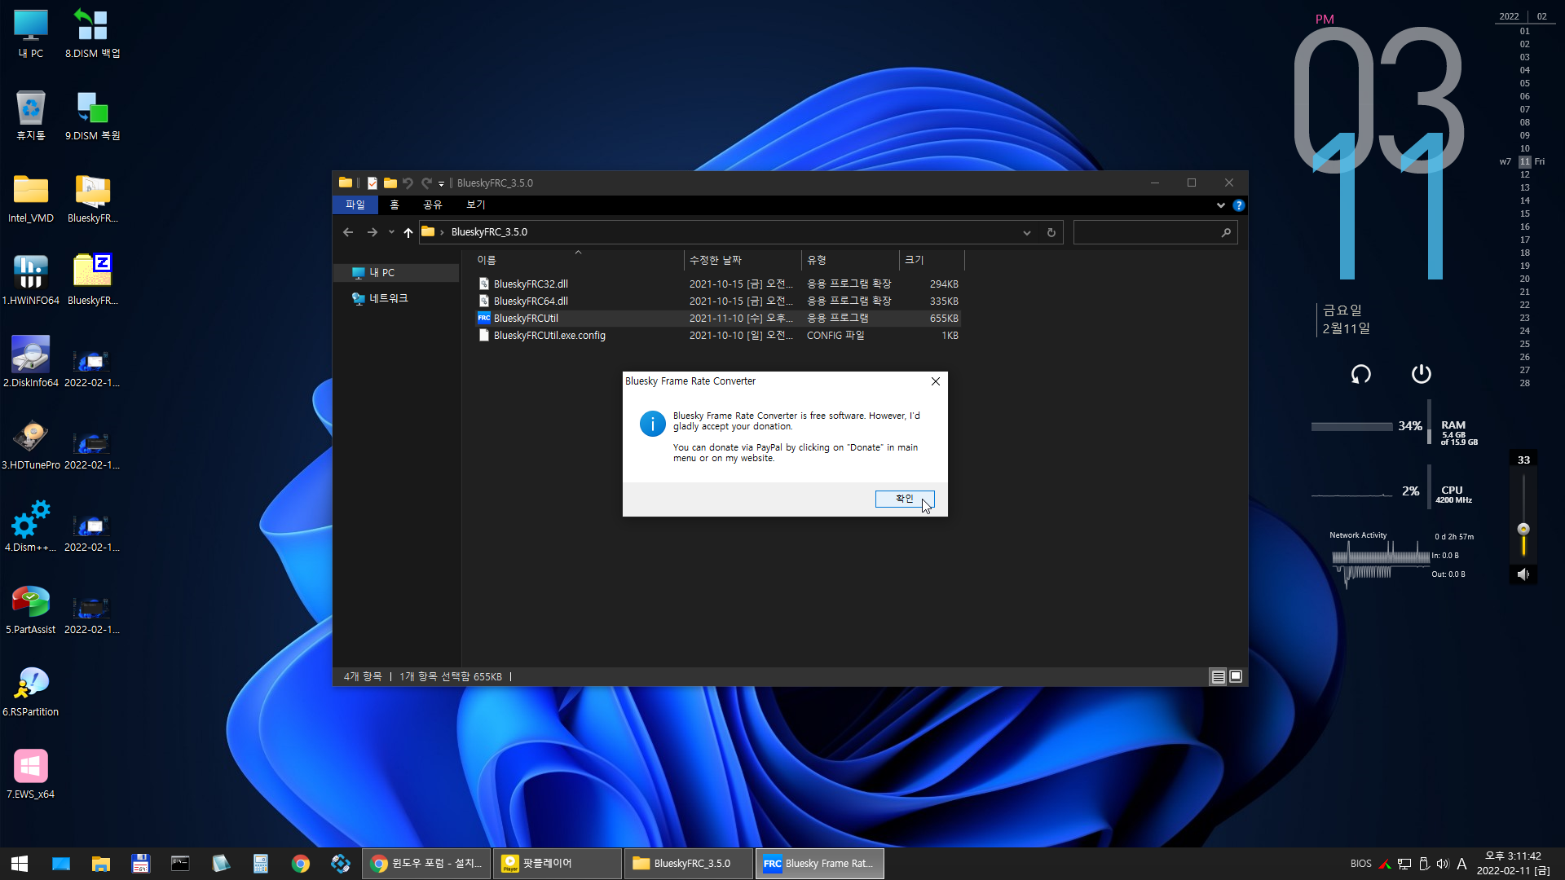Click the Explorer refresh button
The width and height of the screenshot is (1565, 880).
pyautogui.click(x=1051, y=232)
